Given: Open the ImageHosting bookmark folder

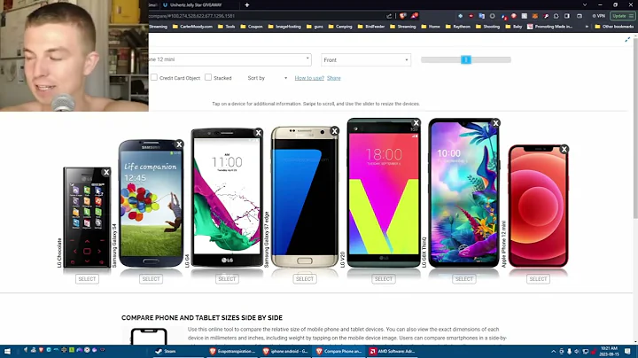Looking at the screenshot, I should tap(284, 27).
